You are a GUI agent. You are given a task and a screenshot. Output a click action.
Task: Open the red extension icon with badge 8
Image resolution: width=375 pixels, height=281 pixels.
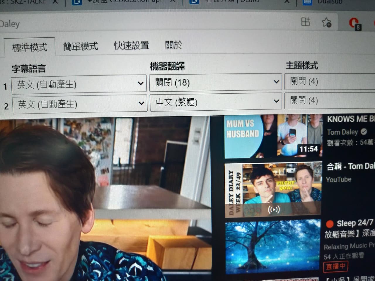pos(354,23)
